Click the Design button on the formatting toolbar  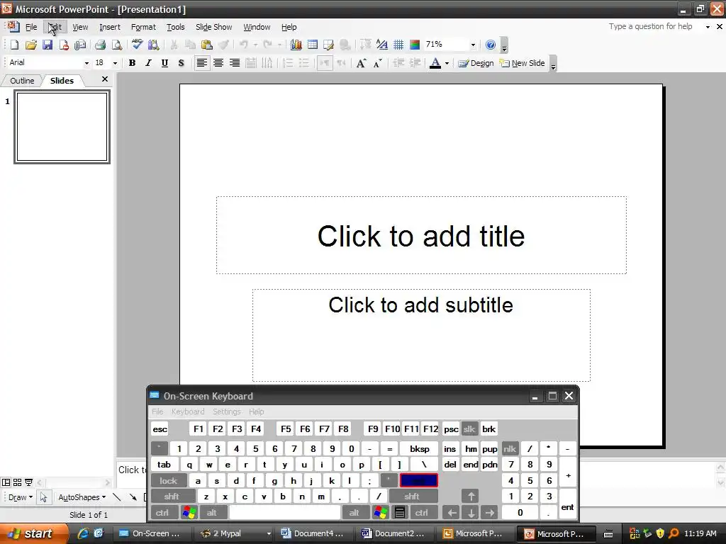point(476,63)
